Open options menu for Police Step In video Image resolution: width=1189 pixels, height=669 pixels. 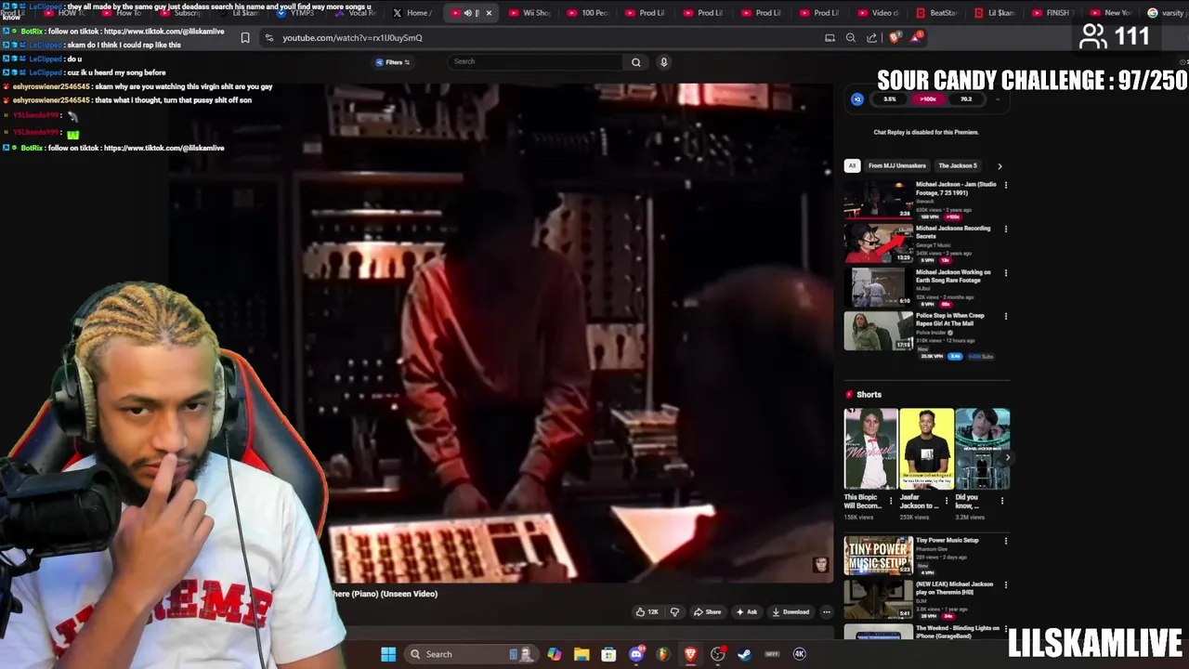pos(1006,317)
